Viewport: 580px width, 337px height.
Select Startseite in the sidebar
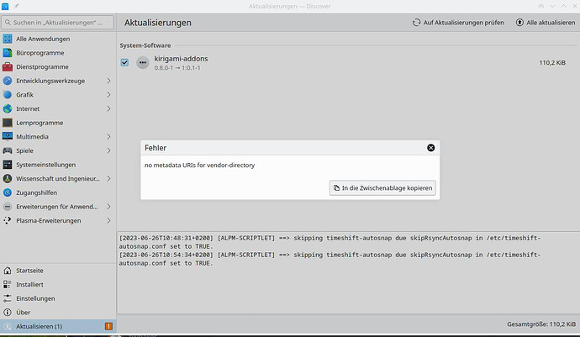click(x=58, y=271)
